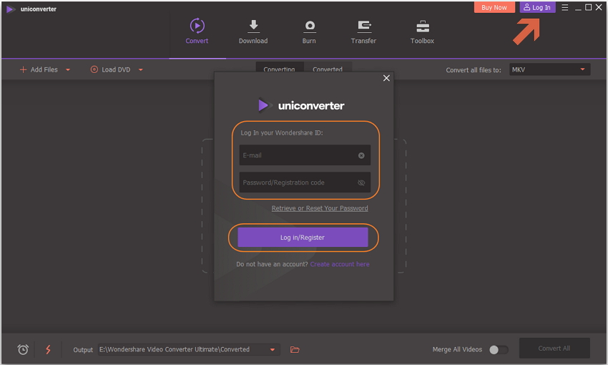608x365 pixels.
Task: Open the hamburger menu icon
Action: [x=565, y=7]
